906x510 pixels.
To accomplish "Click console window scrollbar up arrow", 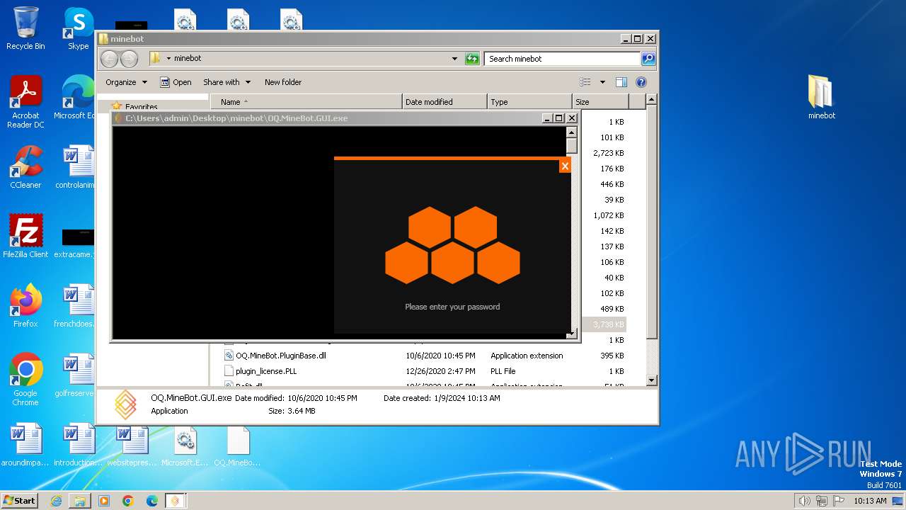I will 572,132.
